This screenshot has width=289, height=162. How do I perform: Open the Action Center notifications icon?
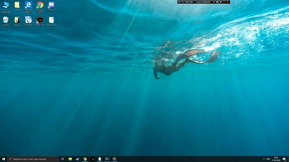(284, 159)
